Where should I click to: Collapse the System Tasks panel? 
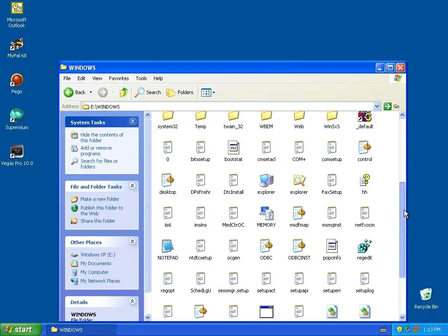point(133,122)
